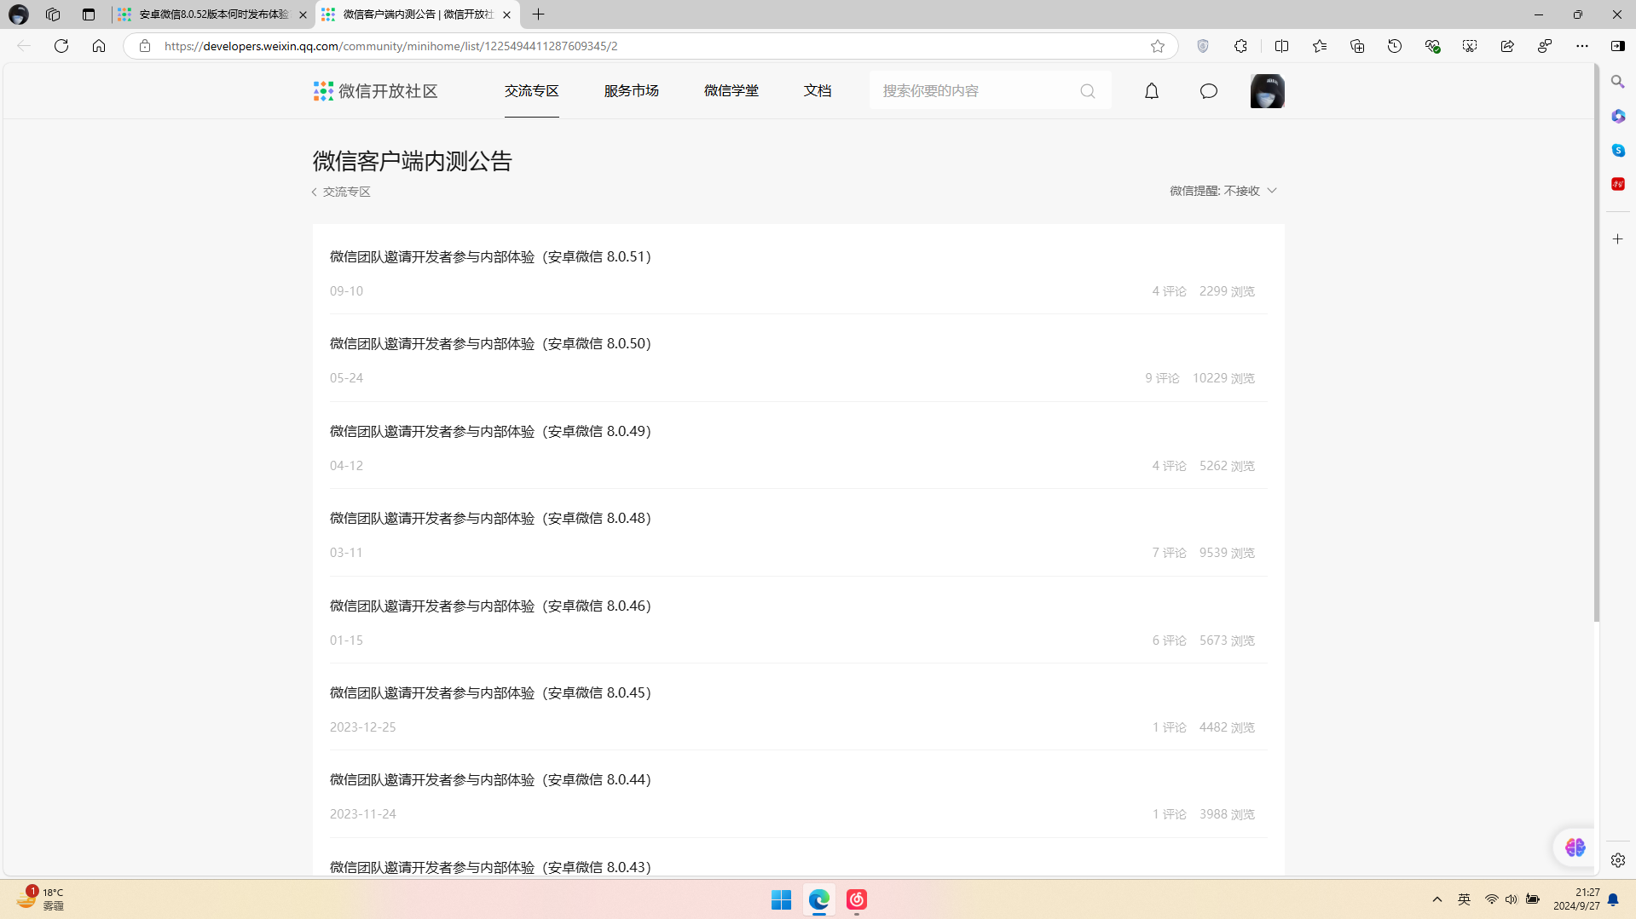The height and width of the screenshot is (919, 1636).
Task: Open tab actions menu icon
Action: 89,14
